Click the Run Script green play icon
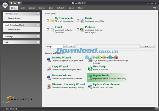 point(90,68)
